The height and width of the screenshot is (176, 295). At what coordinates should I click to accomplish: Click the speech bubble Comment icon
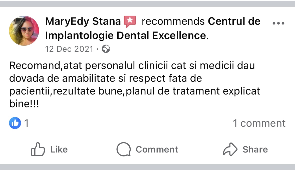124,149
